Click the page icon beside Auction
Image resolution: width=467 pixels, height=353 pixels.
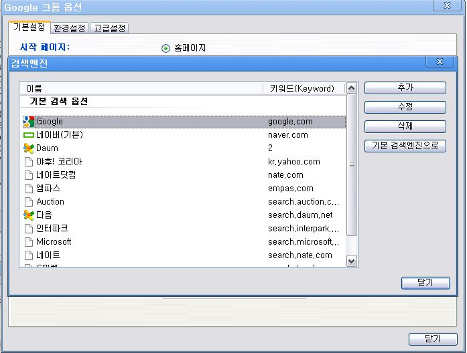[29, 202]
